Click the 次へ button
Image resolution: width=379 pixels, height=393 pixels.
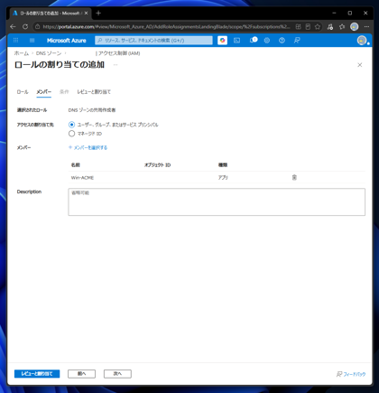point(117,374)
